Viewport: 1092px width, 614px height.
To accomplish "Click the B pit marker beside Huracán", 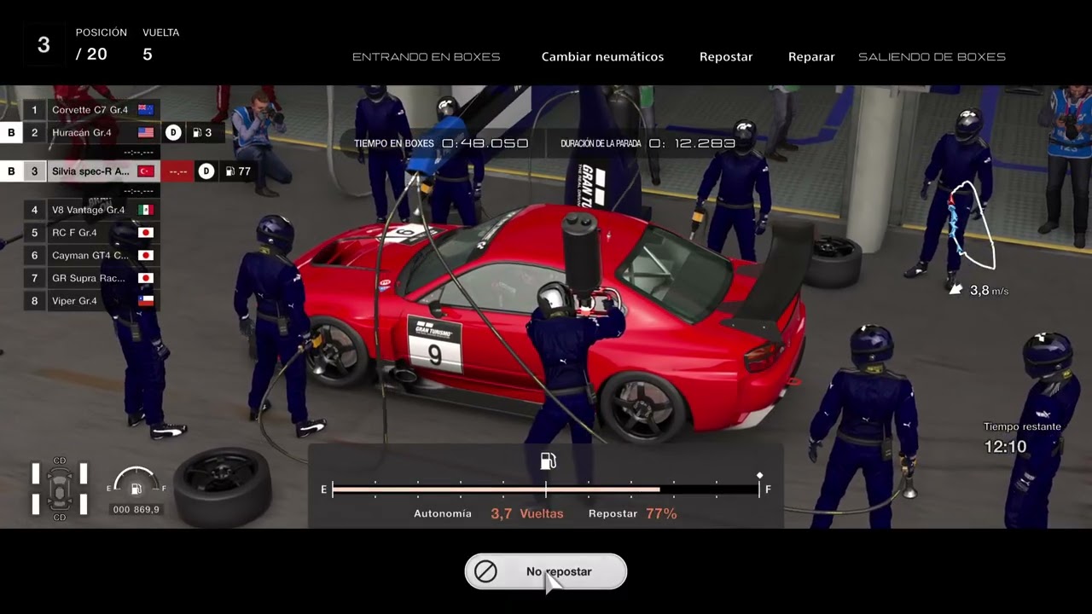I will [x=11, y=132].
